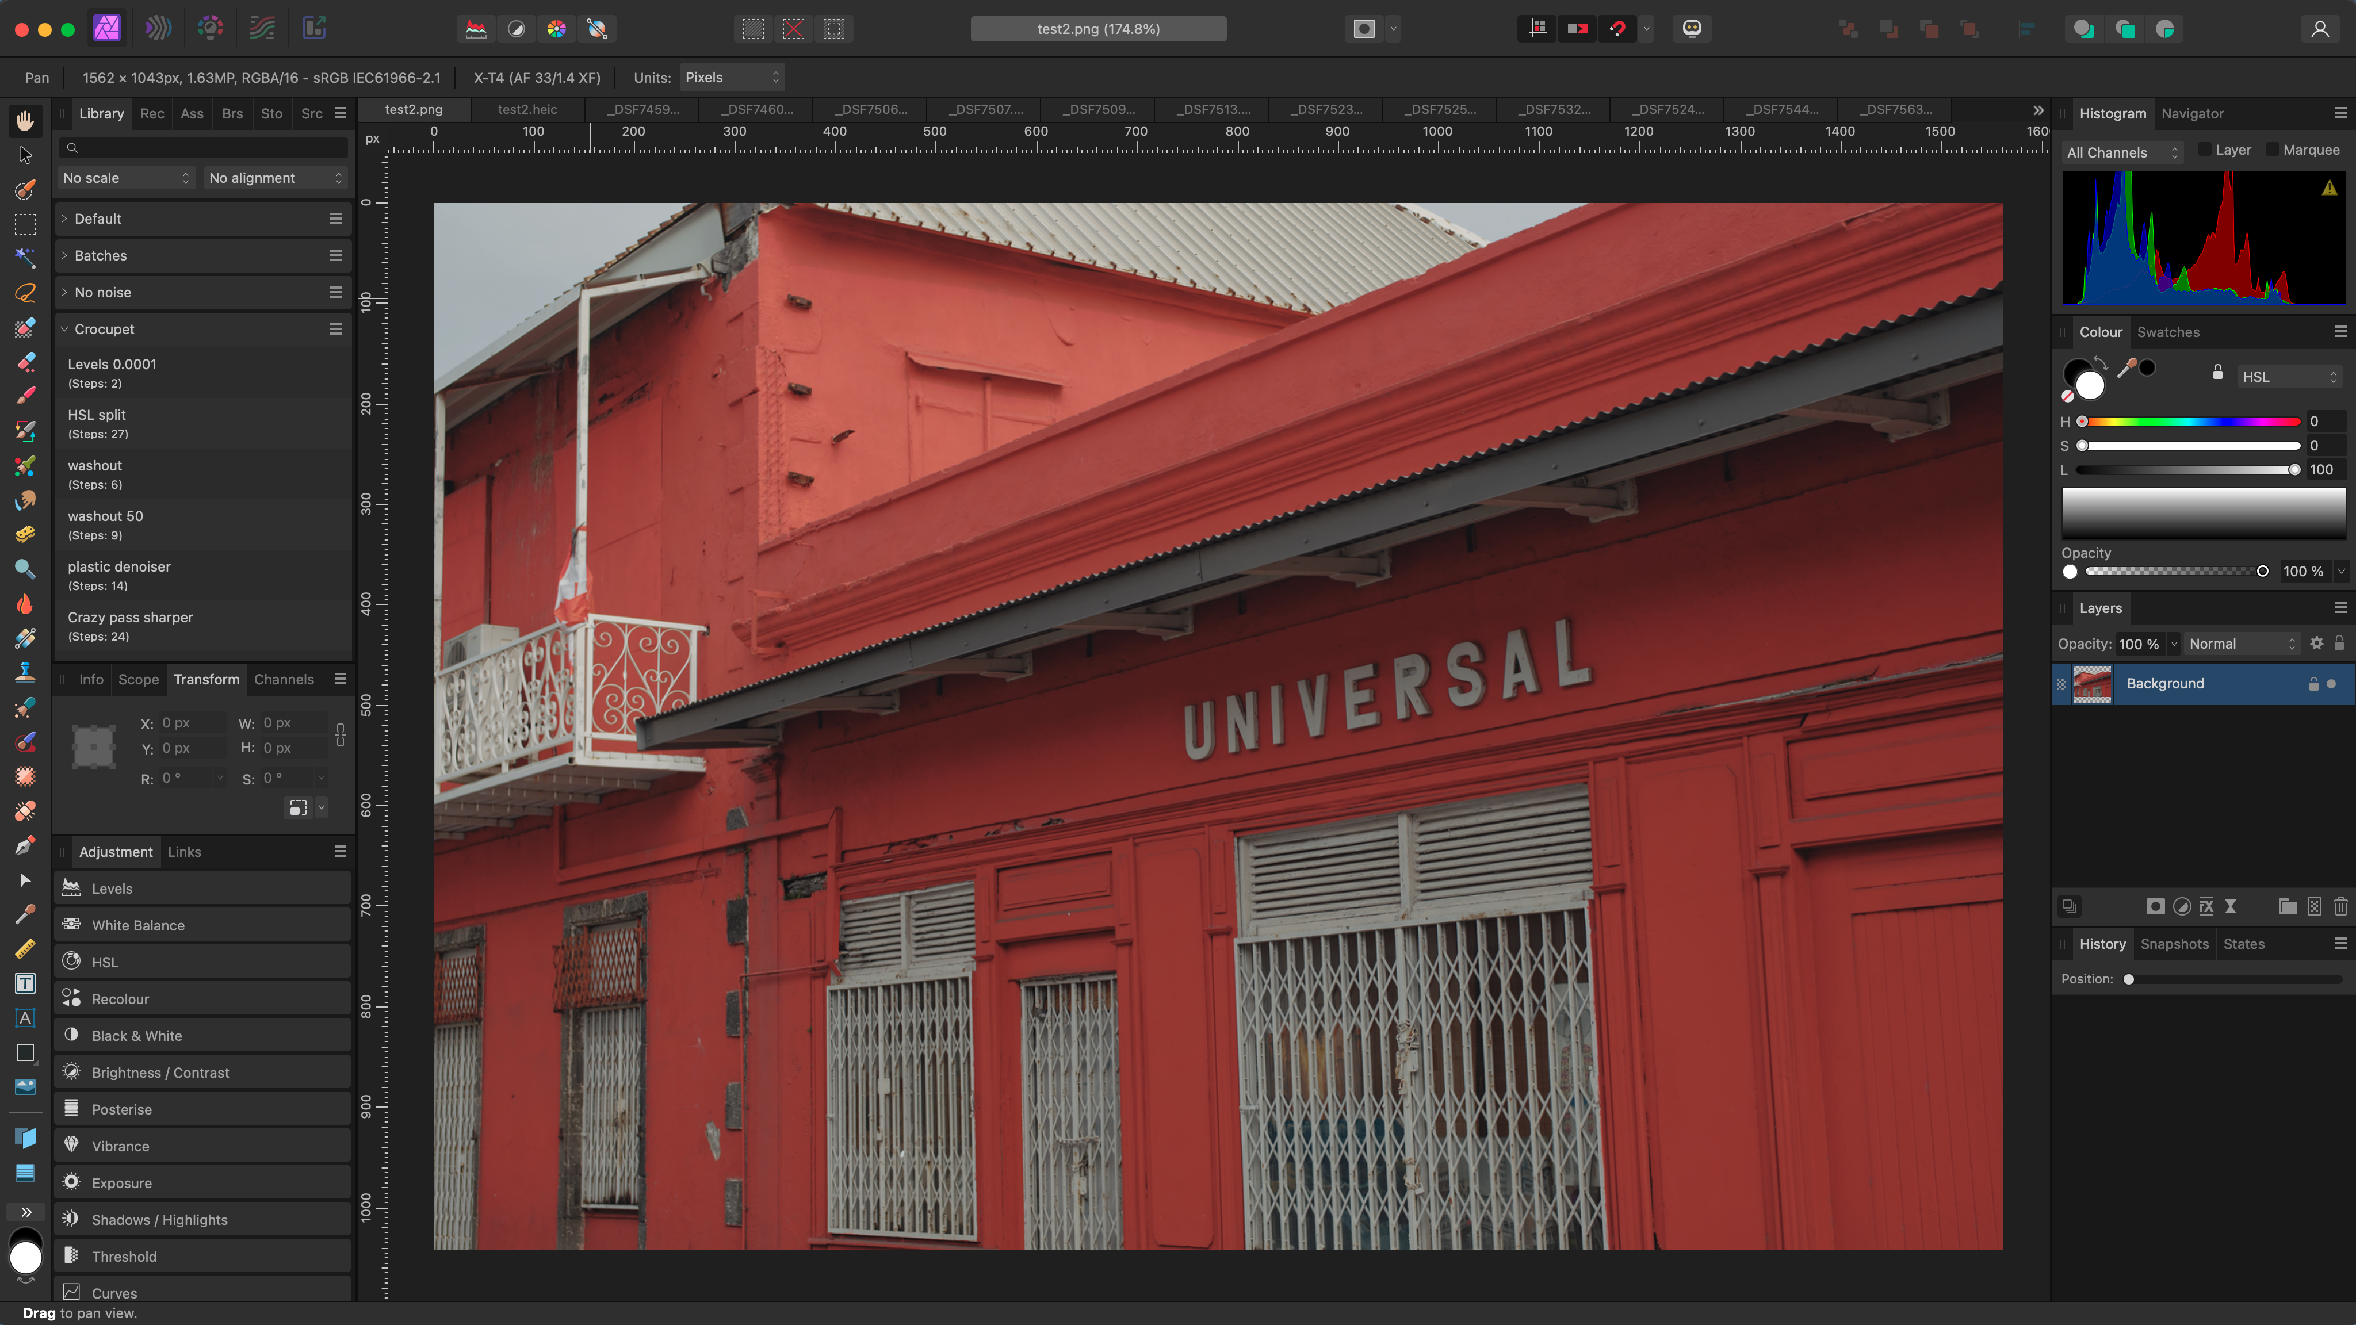Open the Units Pixels dropdown
2356x1325 pixels.
[x=732, y=78]
